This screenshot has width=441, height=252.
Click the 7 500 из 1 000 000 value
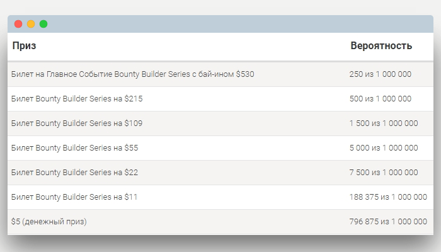coord(384,173)
